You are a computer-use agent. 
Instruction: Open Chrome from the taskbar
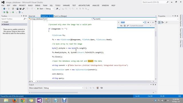coord(23,100)
